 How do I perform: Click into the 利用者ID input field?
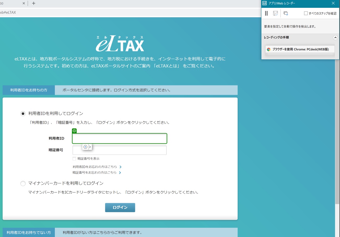pos(120,139)
